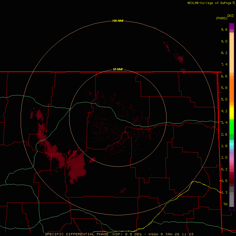Image resolution: width=236 pixels, height=236 pixels.
Task: Click the 100 NMI range ring label
Action: pyautogui.click(x=118, y=21)
